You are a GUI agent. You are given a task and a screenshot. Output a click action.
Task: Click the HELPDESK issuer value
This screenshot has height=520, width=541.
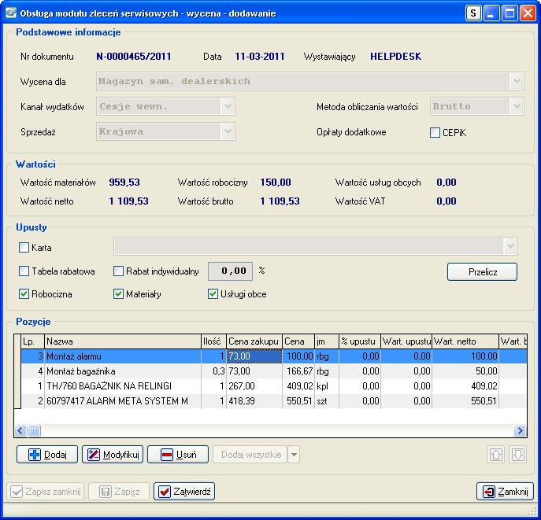(x=395, y=57)
